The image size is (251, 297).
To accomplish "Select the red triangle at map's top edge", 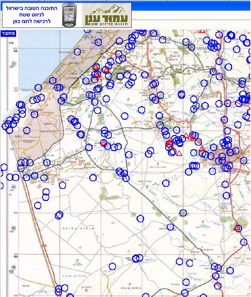I will coord(202,31).
